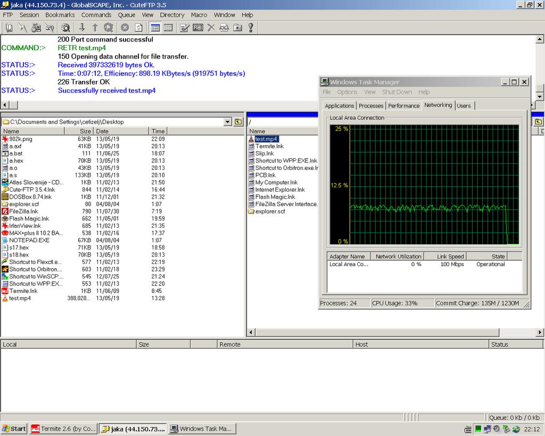The width and height of the screenshot is (545, 436).
Task: Click the Windows Start button
Action: pos(14,429)
